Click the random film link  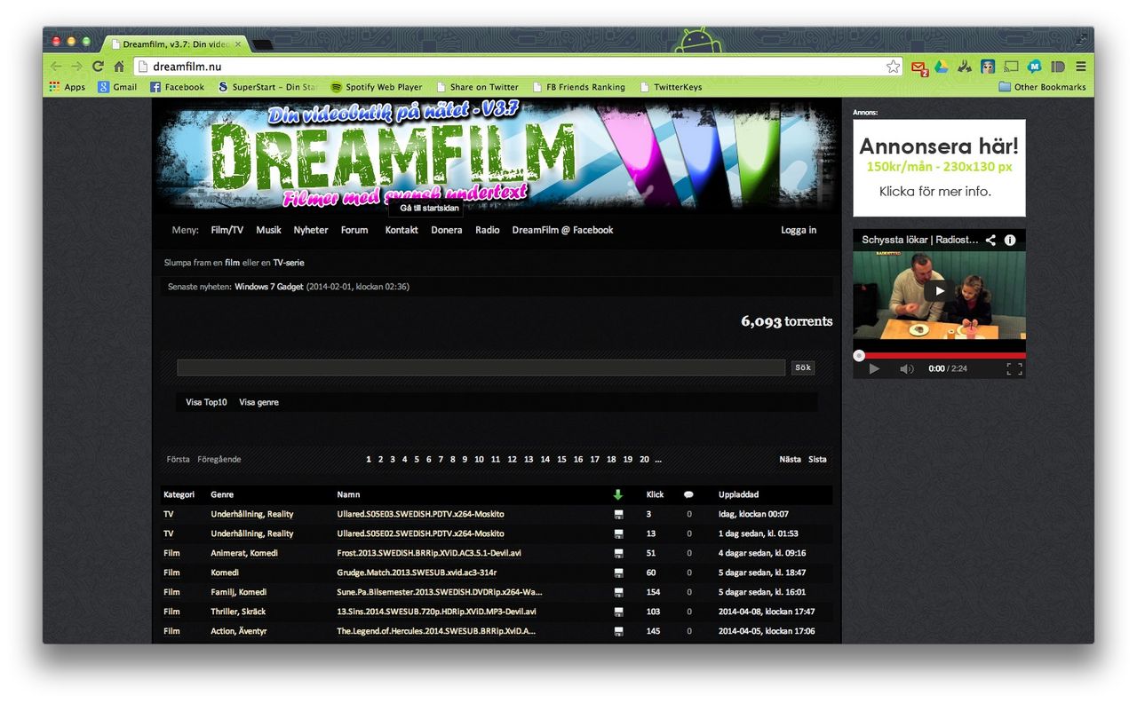pyautogui.click(x=232, y=263)
